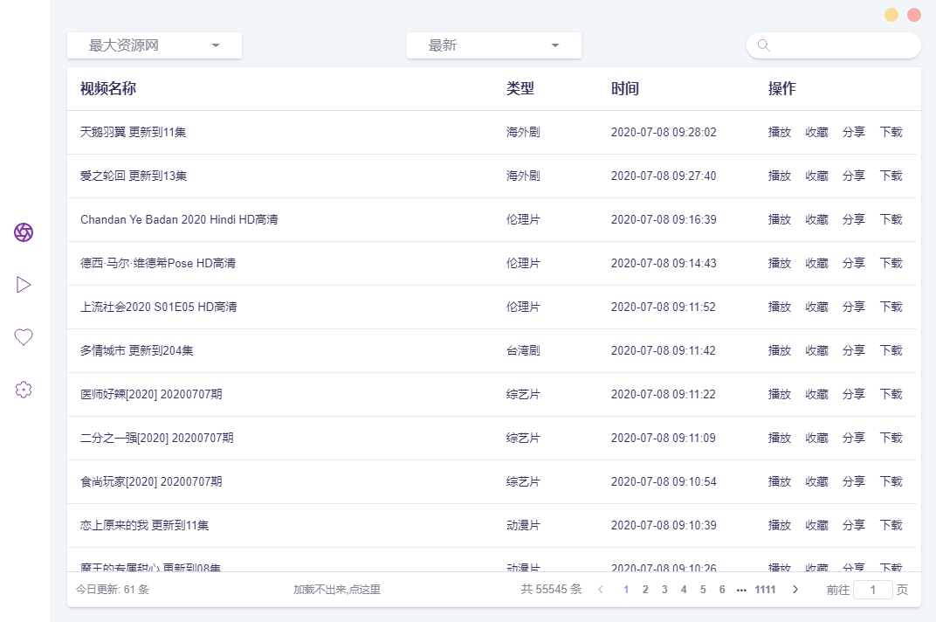Switch to page 2
The height and width of the screenshot is (622, 936).
click(645, 590)
